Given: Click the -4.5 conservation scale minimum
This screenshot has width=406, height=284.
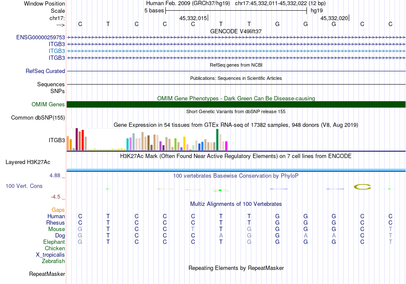Looking at the screenshot, I should [56, 197].
